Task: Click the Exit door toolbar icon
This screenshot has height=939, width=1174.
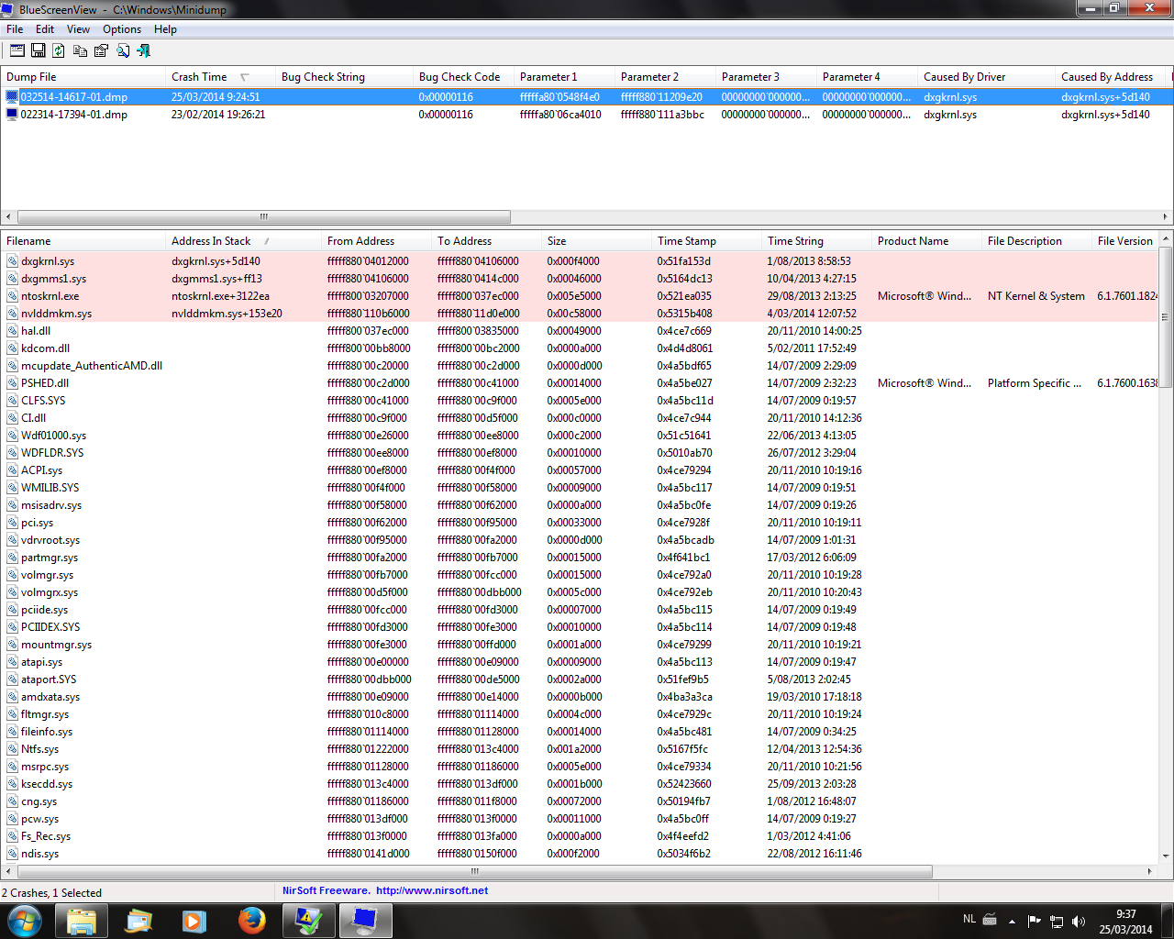Action: (143, 50)
